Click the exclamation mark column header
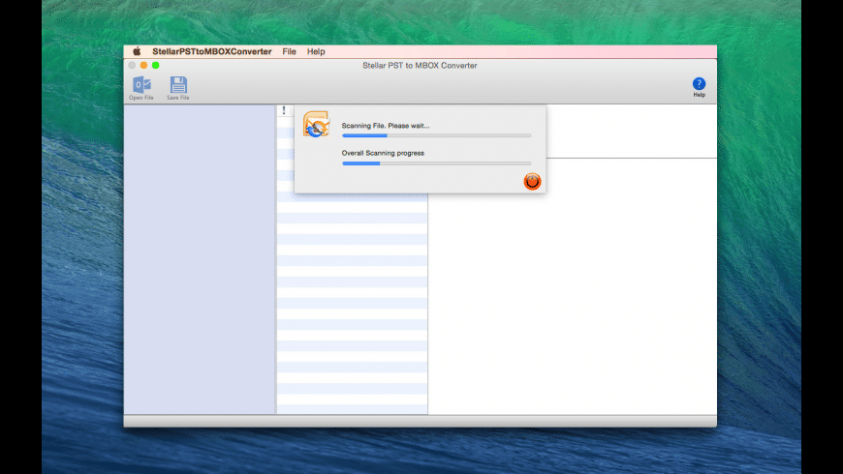 284,110
